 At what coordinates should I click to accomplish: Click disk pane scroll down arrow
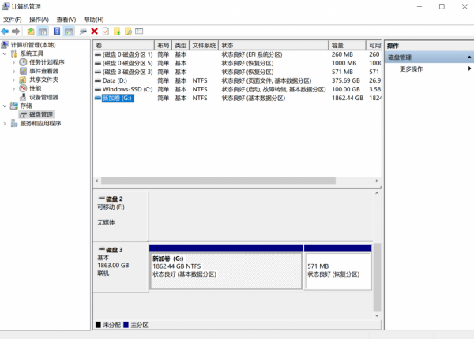(x=377, y=316)
